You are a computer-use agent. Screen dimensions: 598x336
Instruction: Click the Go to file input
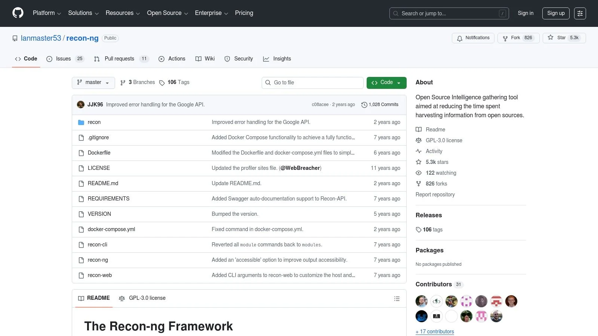click(x=312, y=83)
